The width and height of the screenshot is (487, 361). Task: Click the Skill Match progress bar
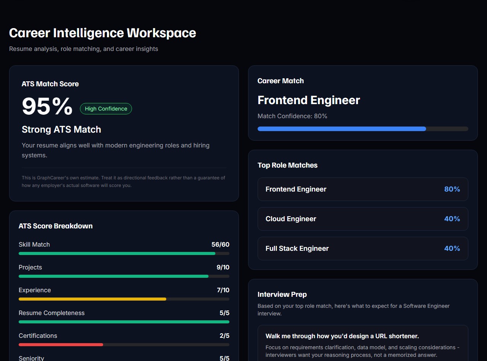coord(124,253)
